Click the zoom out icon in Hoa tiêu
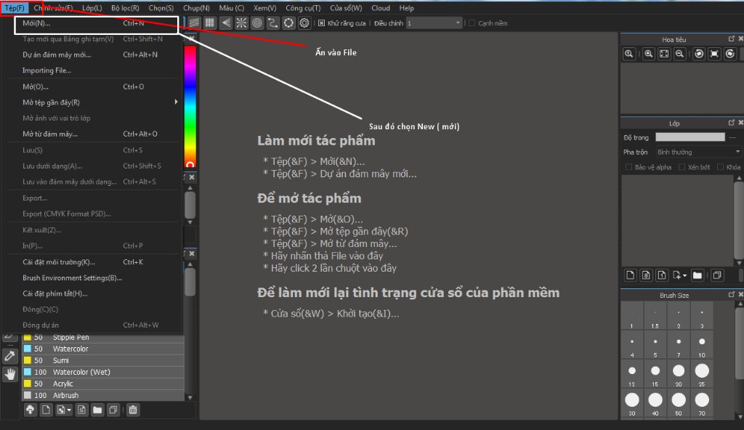This screenshot has height=430, width=744. (x=680, y=54)
